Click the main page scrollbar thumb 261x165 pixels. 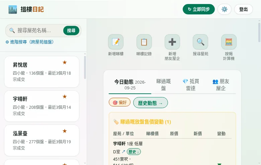[259, 32]
